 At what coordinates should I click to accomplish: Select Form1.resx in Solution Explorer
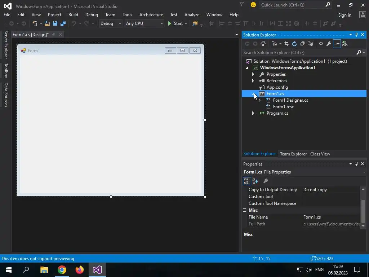(x=283, y=107)
